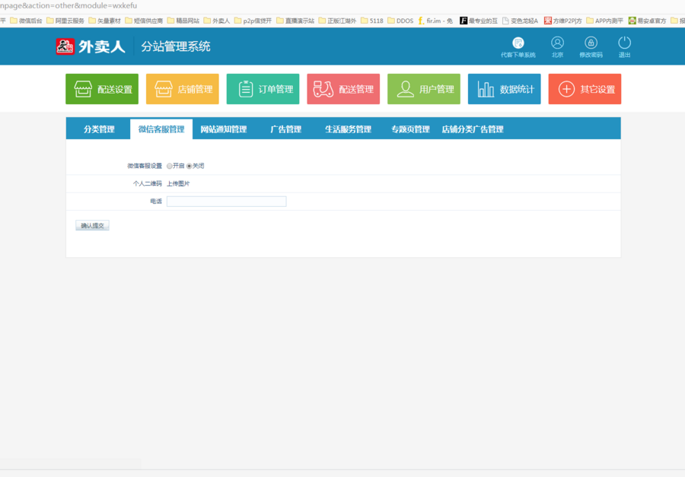Select the 关闭 radio button

pos(190,166)
